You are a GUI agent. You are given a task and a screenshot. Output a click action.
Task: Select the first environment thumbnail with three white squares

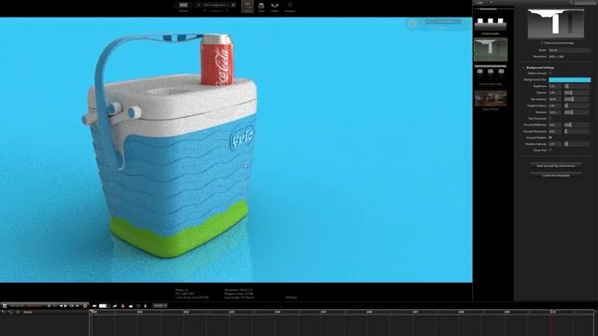(491, 24)
